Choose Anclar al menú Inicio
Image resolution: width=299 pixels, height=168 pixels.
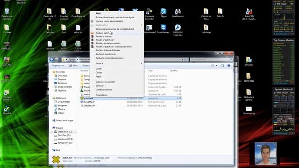click(106, 54)
